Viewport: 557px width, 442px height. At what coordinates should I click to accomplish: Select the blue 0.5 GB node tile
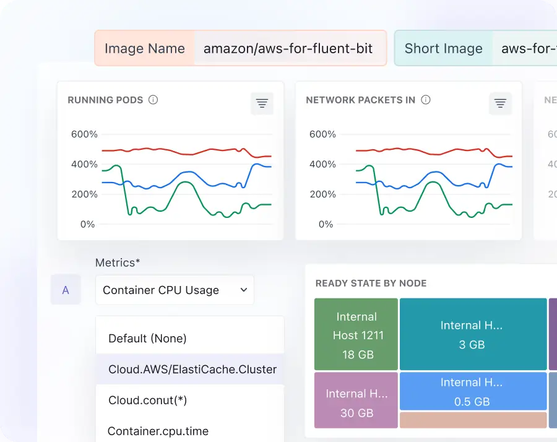pos(473,391)
